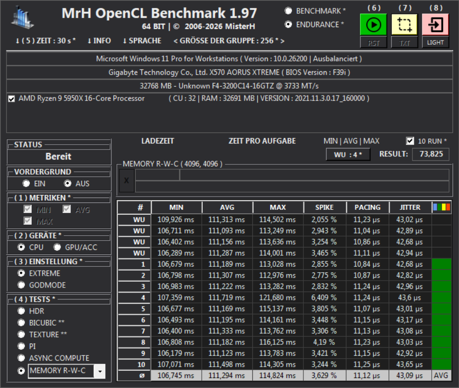
Task: Toggle the 10 RUN checkbox
Action: (410, 141)
